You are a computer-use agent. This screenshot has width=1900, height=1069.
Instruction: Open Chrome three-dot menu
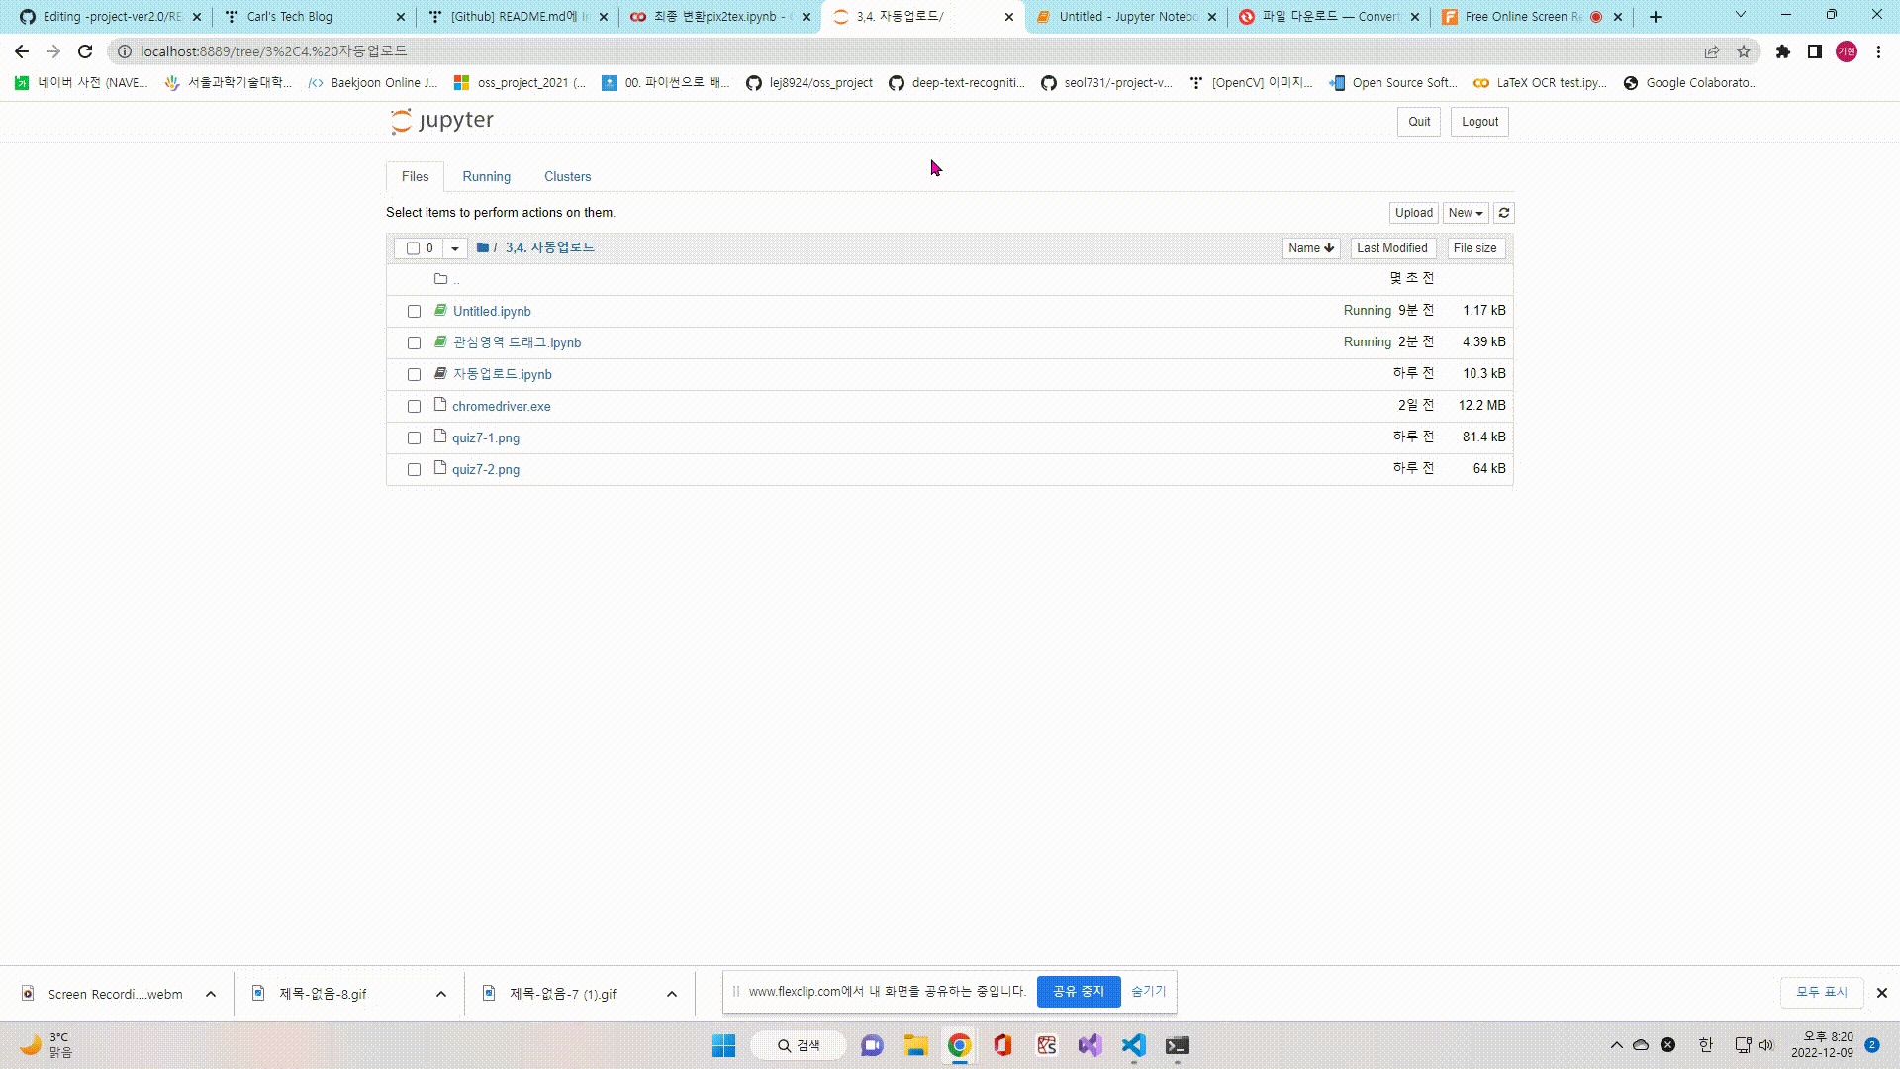tap(1878, 51)
